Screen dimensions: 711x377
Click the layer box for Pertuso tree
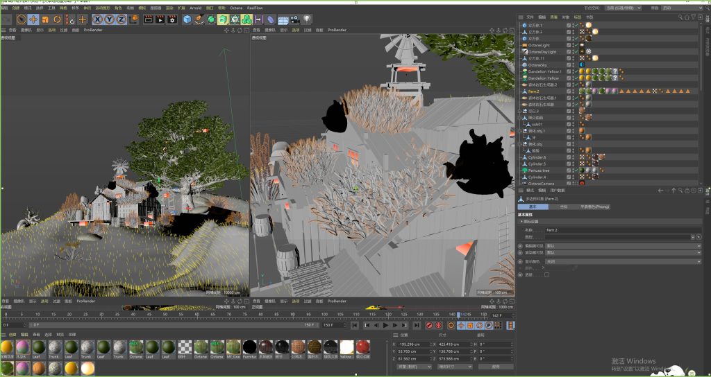(569, 170)
